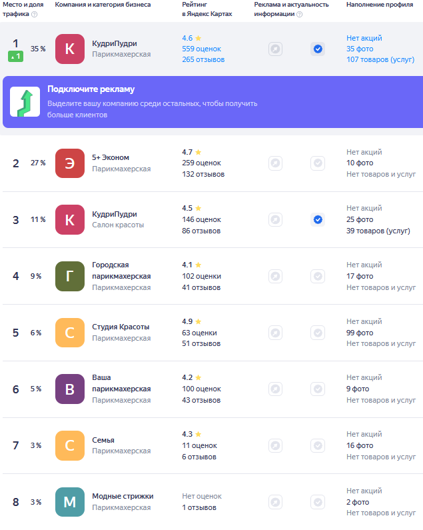The image size is (423, 530).
Task: Select the КудриПудри Салон красоты logo
Action: pos(70,220)
